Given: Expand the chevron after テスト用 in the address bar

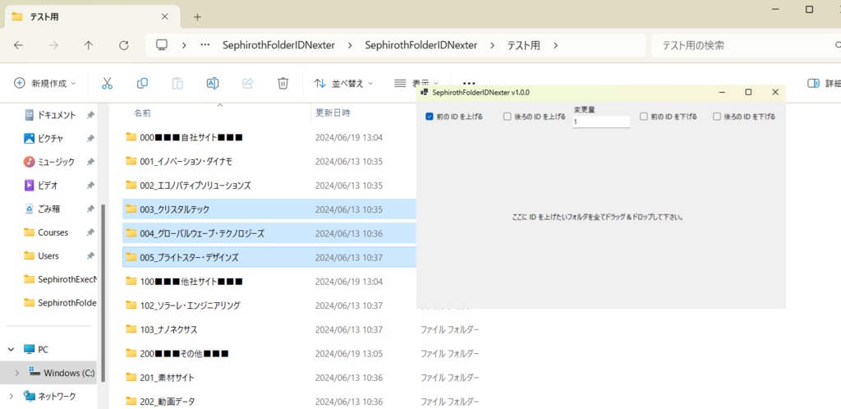Looking at the screenshot, I should coord(556,45).
